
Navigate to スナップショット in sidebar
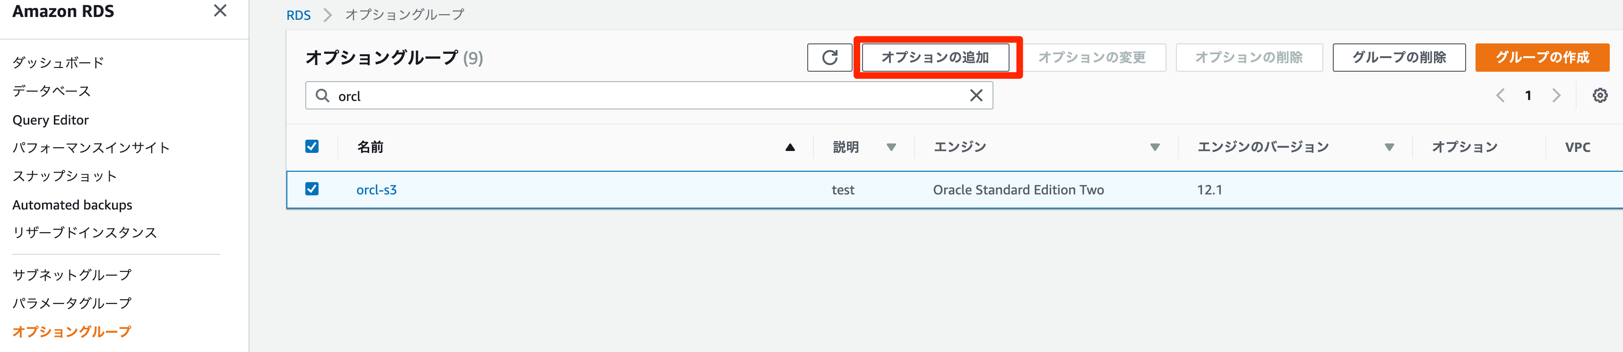coord(65,176)
